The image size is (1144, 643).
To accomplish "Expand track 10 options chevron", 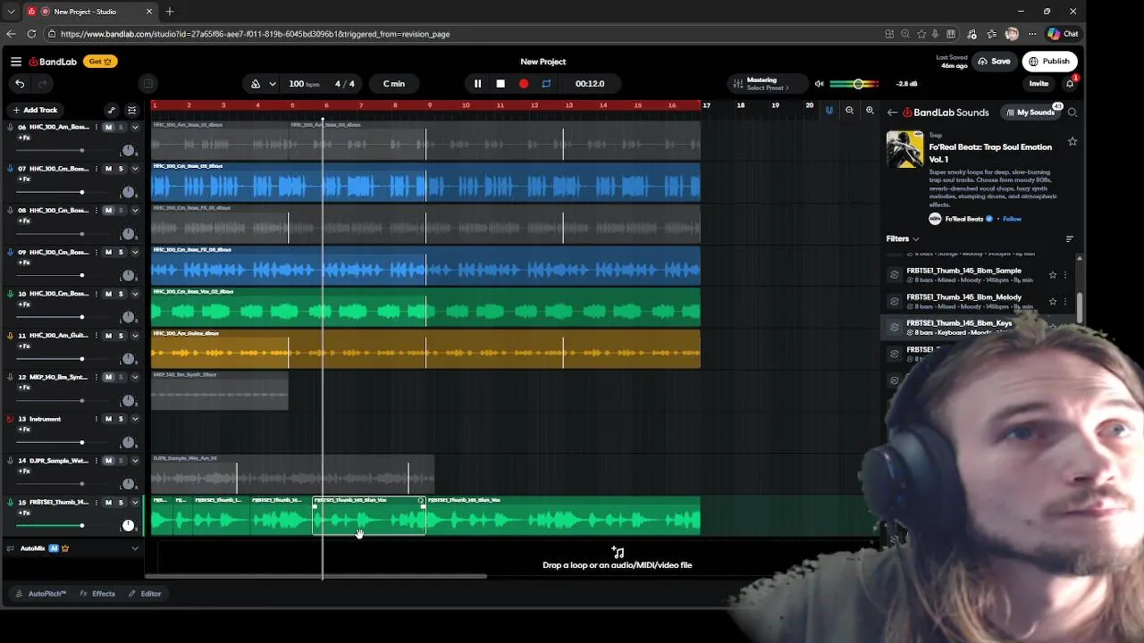I will (135, 294).
